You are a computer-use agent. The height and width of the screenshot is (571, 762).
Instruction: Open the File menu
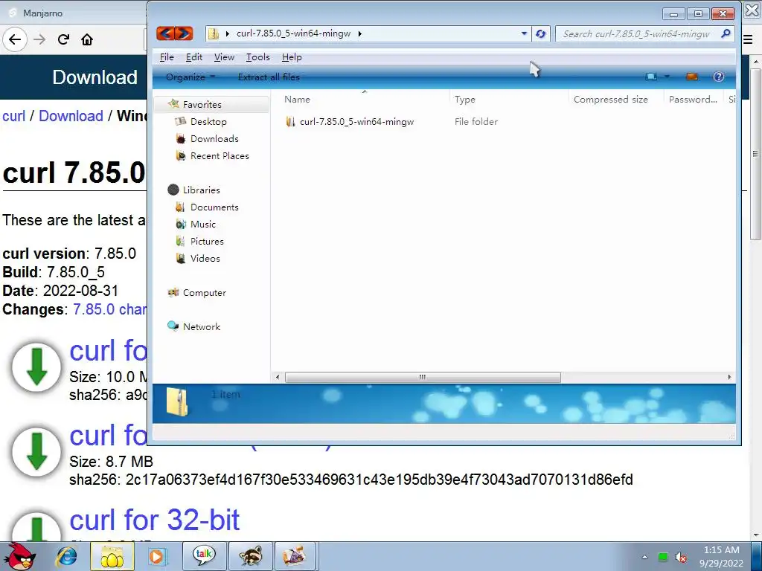coord(167,57)
